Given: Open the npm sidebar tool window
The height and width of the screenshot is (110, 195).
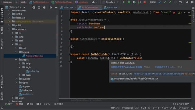Looking at the screenshot, I should (2, 96).
